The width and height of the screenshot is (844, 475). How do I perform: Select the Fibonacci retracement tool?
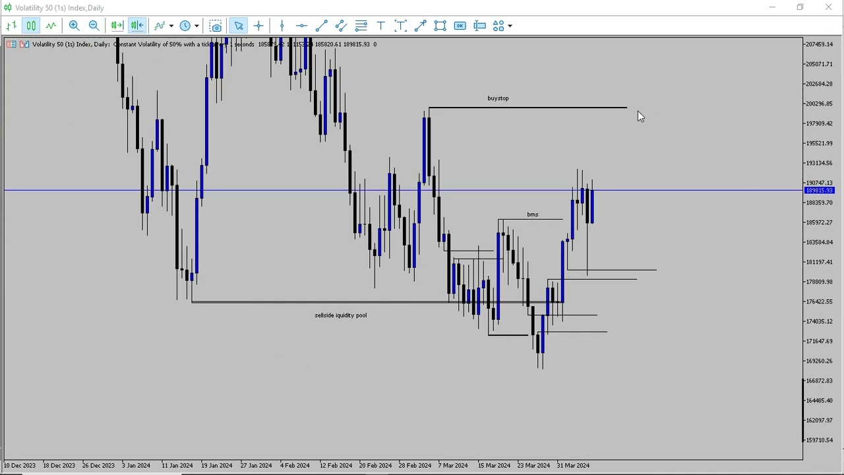[361, 26]
